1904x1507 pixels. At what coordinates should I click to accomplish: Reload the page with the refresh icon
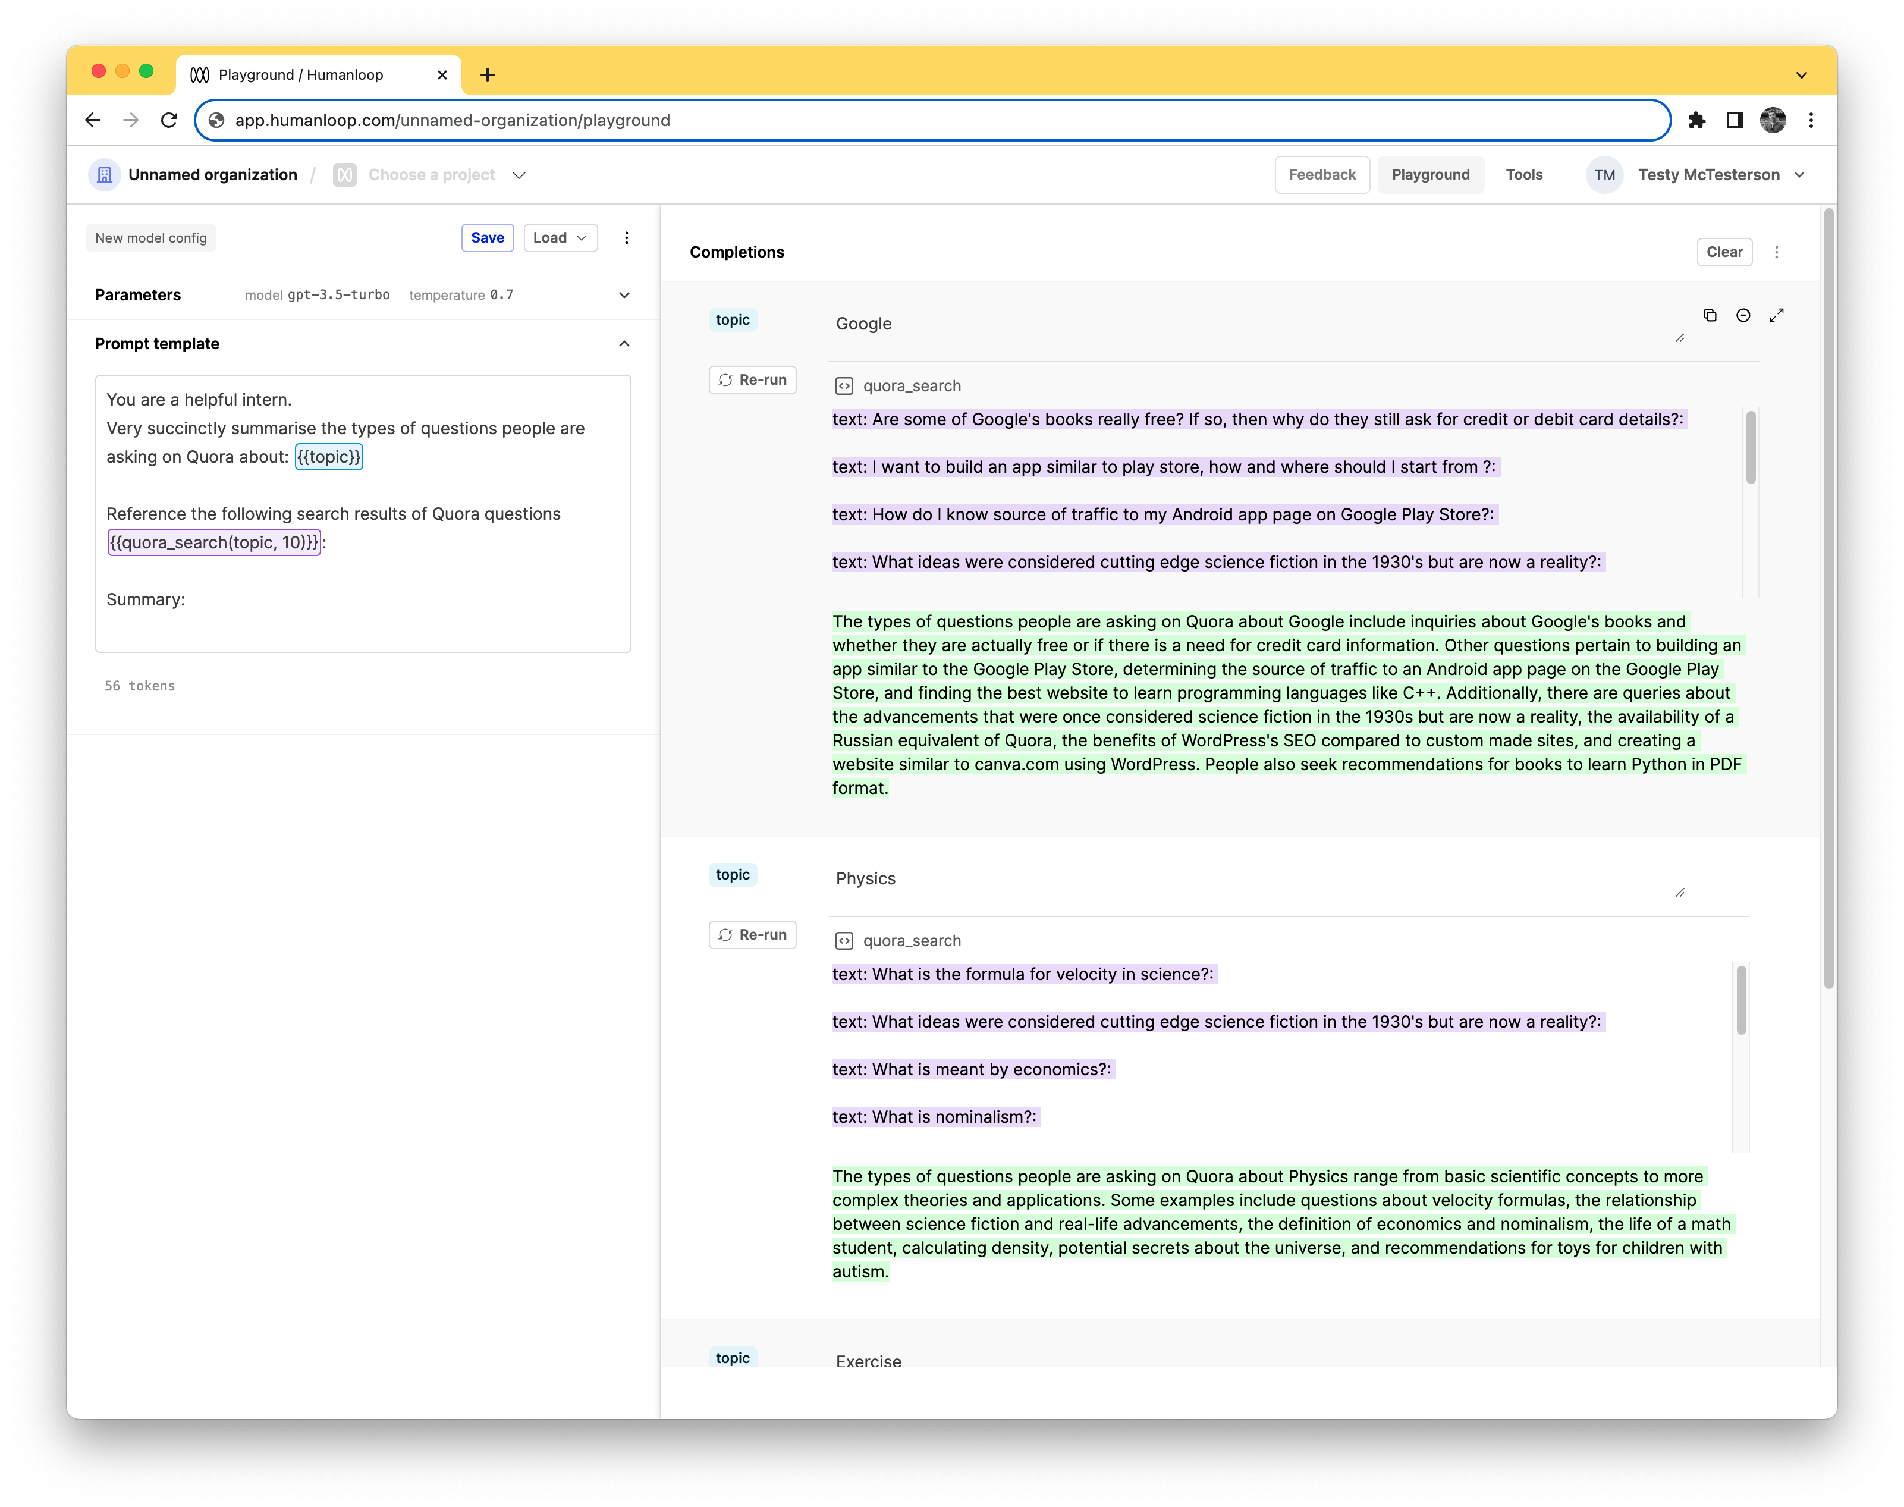coord(169,120)
